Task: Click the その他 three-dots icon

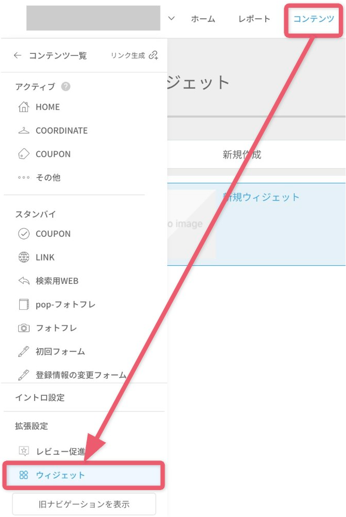Action: point(24,177)
